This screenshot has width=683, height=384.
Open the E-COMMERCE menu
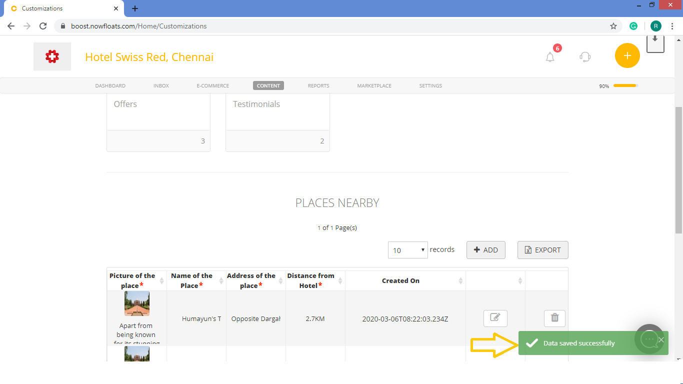coord(213,85)
